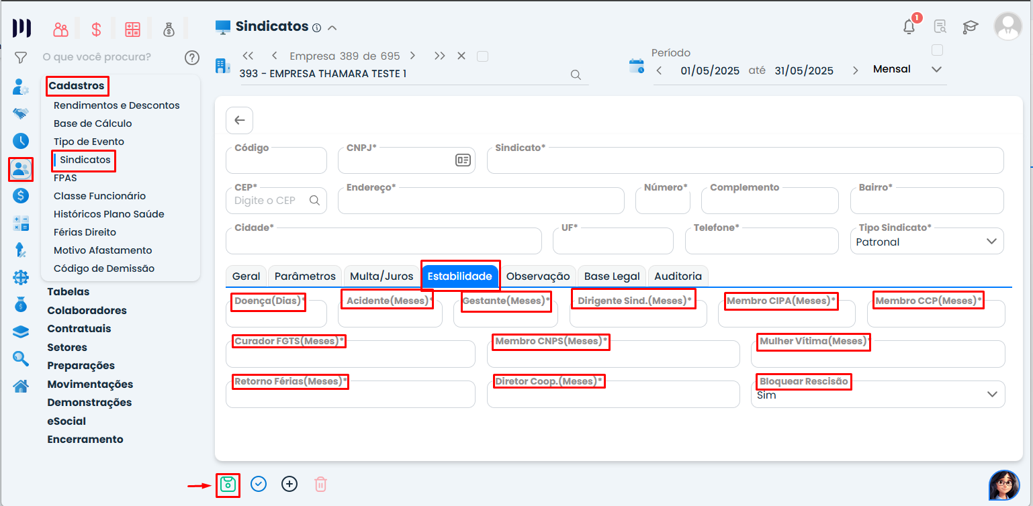Open Classe Funcionário in the menu
Screen dimensions: 1033x506
pyautogui.click(x=99, y=196)
